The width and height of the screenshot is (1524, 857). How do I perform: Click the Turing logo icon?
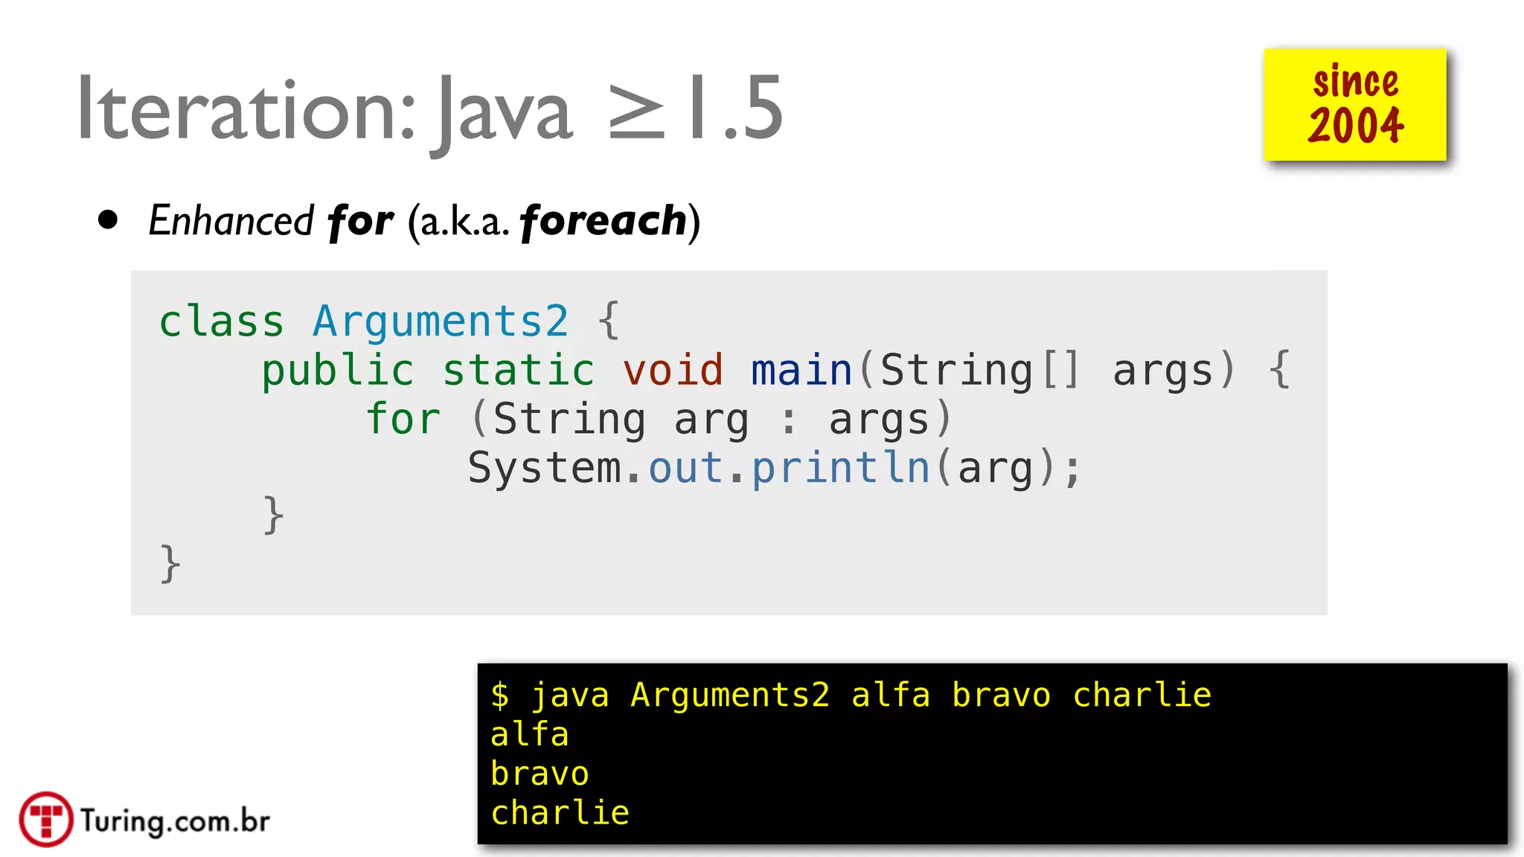click(46, 819)
